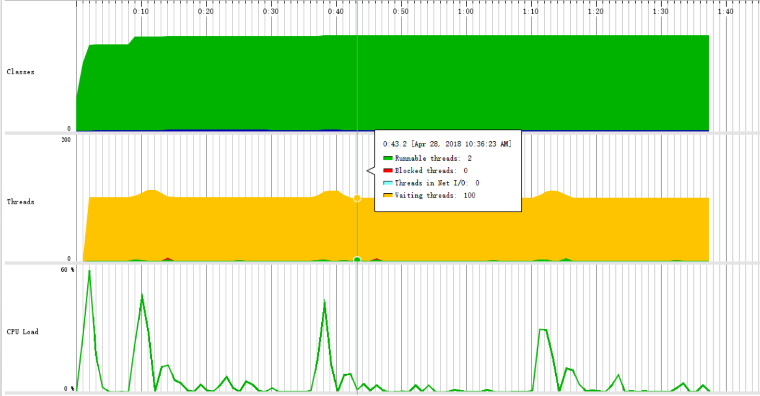Click the 0 % axis value on CPU Load
760x396 pixels.
pos(70,389)
